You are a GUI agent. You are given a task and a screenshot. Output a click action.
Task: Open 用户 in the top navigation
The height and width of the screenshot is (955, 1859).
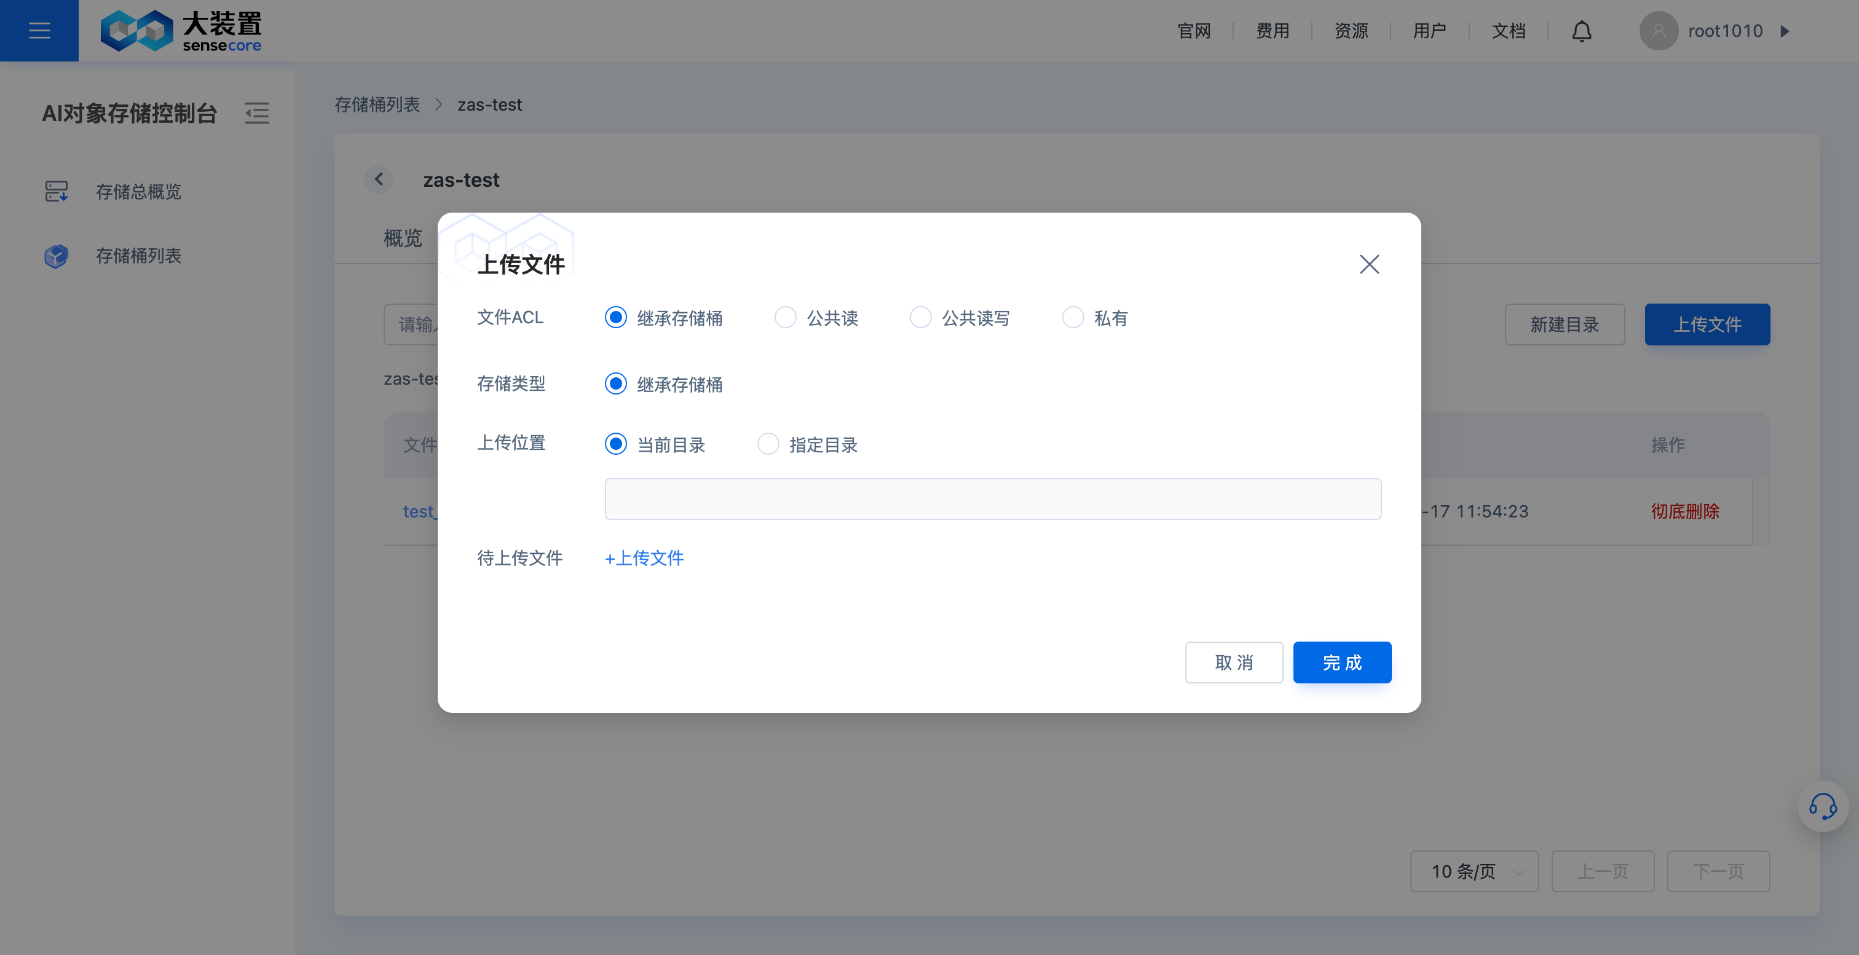[1430, 31]
